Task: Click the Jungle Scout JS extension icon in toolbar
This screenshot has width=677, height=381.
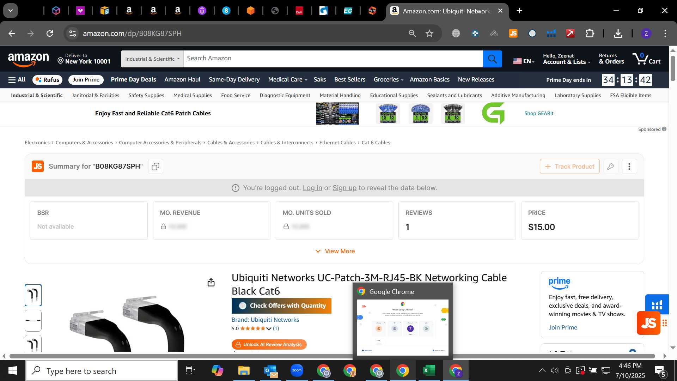Action: pos(513,34)
